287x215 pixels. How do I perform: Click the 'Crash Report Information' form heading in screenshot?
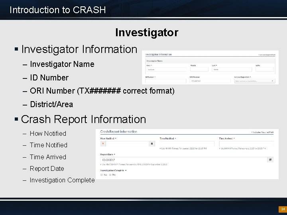(119, 132)
